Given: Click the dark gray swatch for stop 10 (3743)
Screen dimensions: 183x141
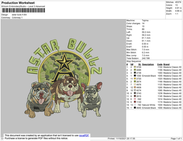Looking at the screenshot, I should click(135, 93).
